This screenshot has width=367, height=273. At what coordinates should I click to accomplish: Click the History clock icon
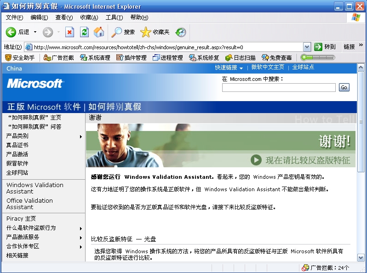tap(181, 32)
